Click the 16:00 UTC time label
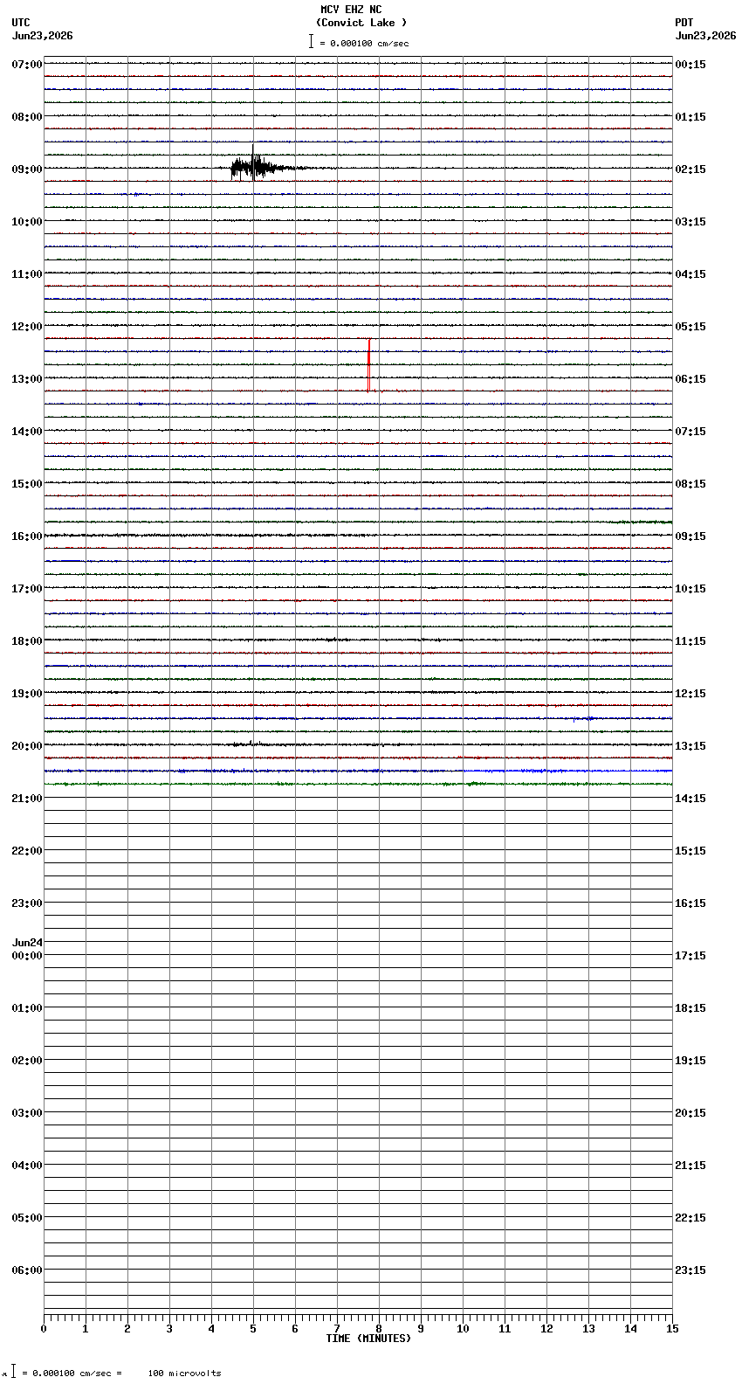The width and height of the screenshot is (742, 1384). coord(26,536)
